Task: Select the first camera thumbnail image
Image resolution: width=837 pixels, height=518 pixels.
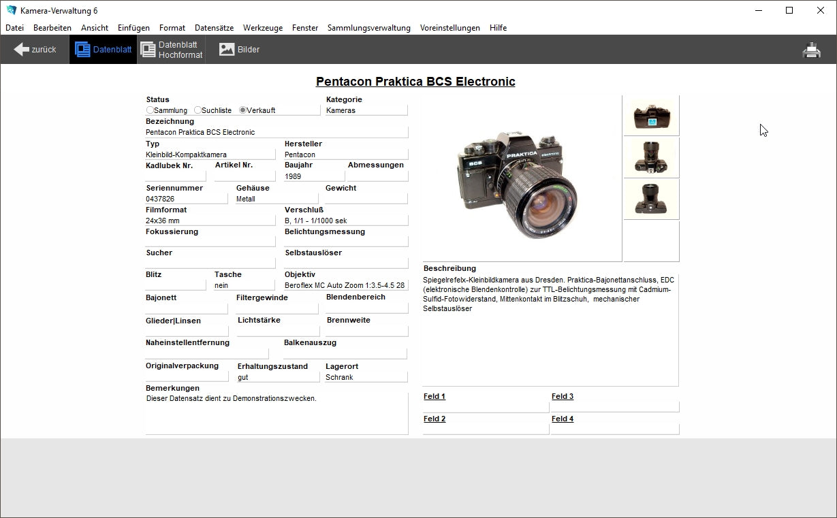Action: [651, 116]
